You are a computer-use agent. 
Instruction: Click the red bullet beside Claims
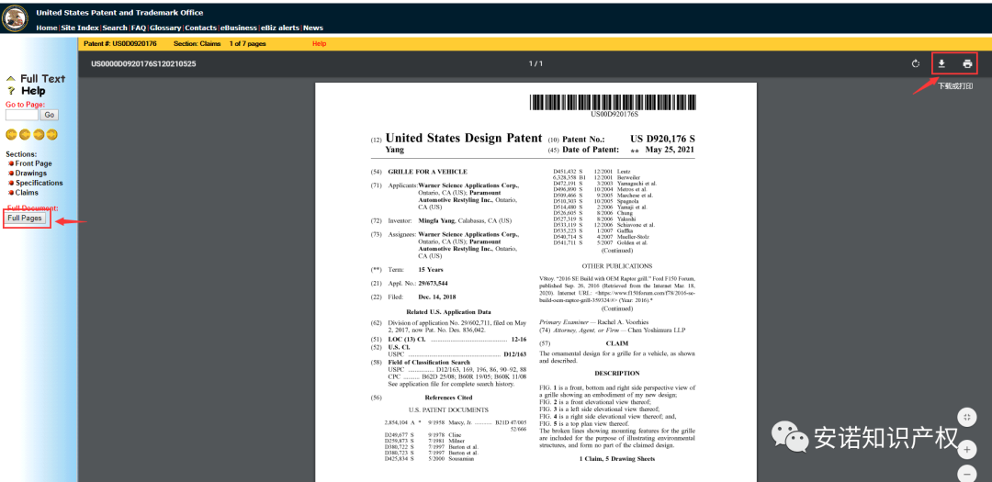click(x=11, y=193)
